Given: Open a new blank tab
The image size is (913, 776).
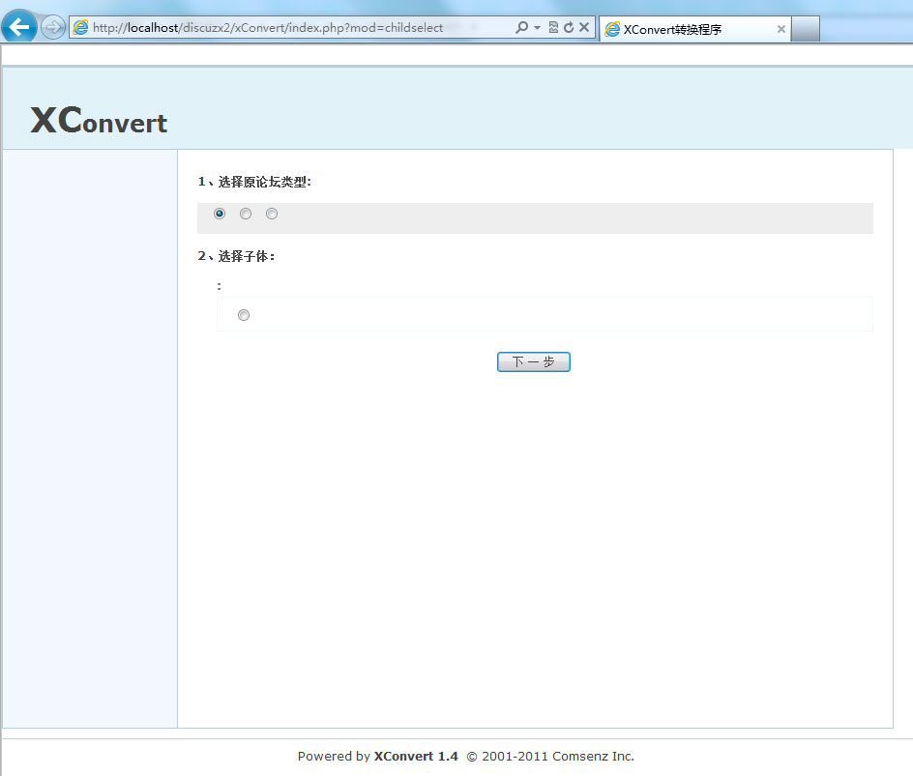Looking at the screenshot, I should point(806,29).
